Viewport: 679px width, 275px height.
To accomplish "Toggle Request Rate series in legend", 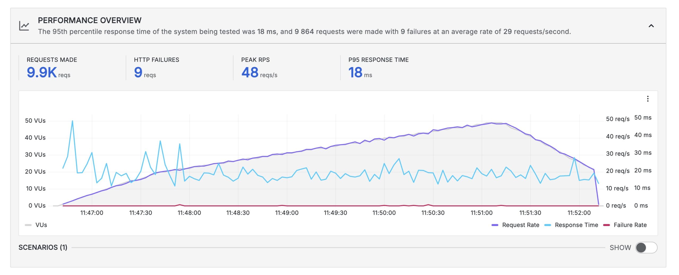I will [520, 225].
